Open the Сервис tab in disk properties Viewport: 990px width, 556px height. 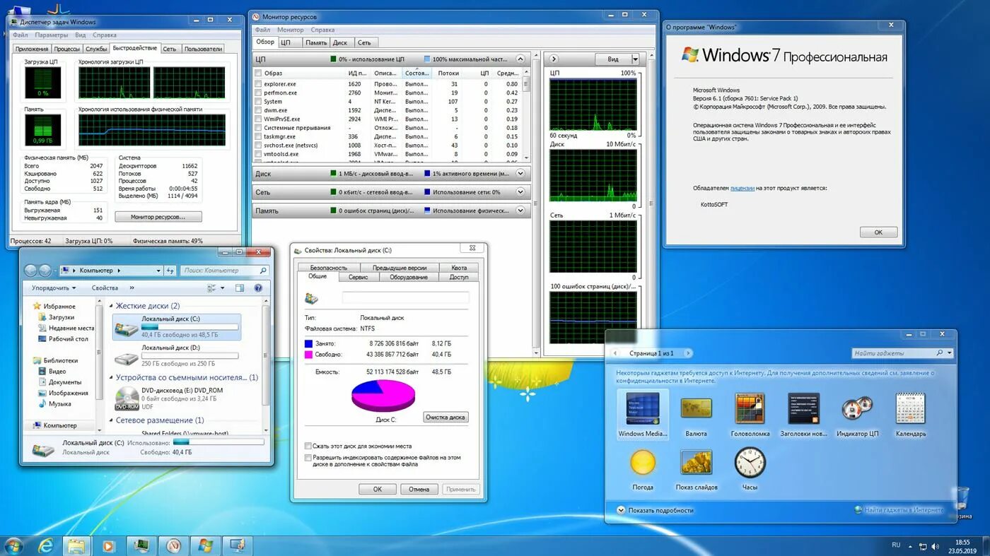point(358,277)
